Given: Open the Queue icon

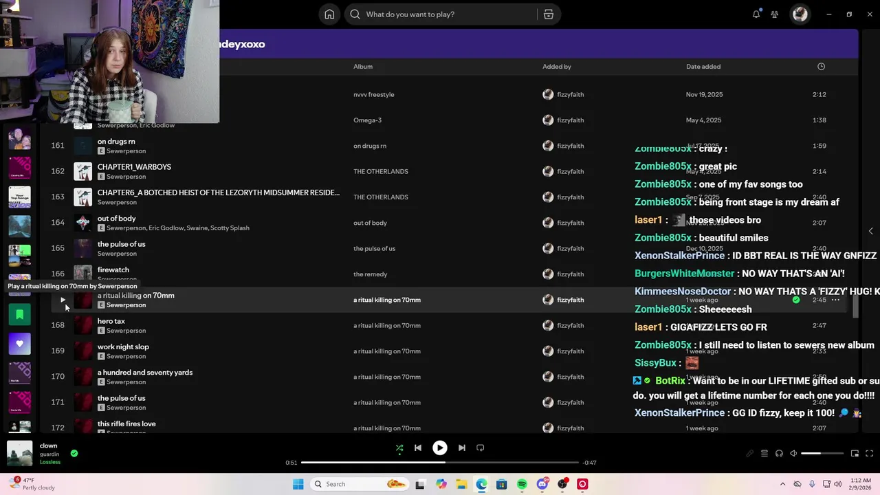Looking at the screenshot, I should [x=764, y=454].
